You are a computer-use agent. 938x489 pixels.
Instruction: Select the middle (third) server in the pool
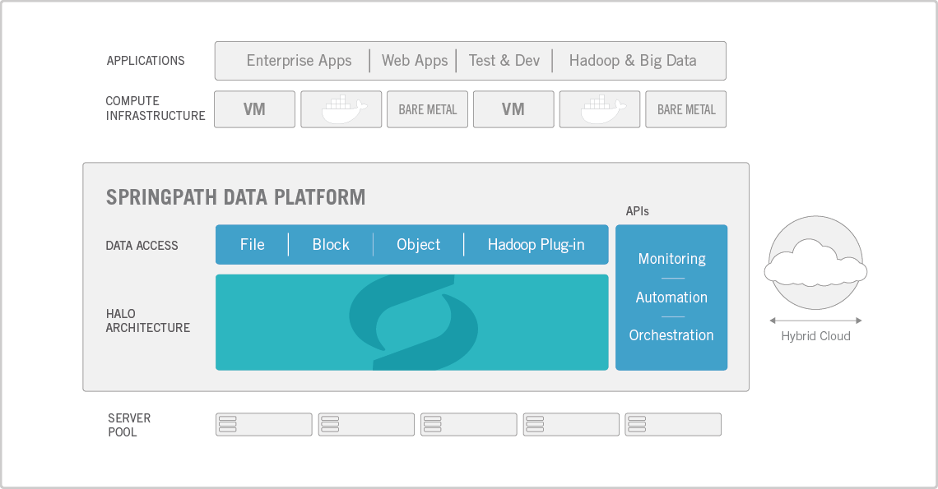(468, 424)
